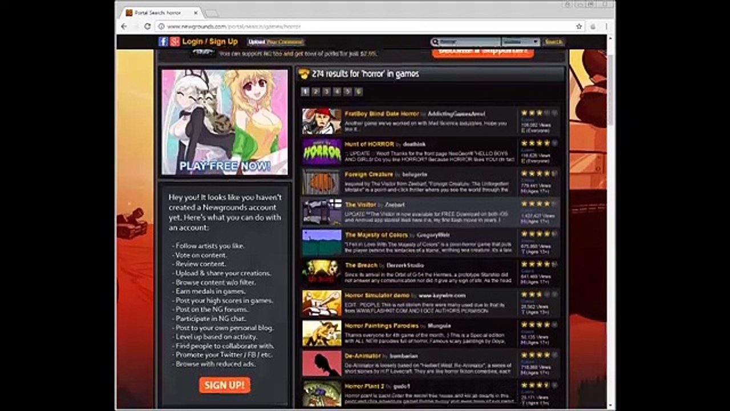Open De-Animator title link
This screenshot has height=411, width=730.
[x=363, y=356]
